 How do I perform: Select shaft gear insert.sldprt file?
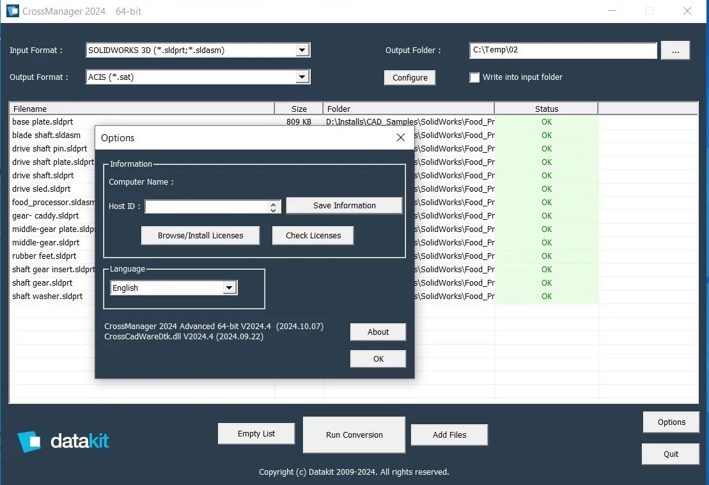53,270
